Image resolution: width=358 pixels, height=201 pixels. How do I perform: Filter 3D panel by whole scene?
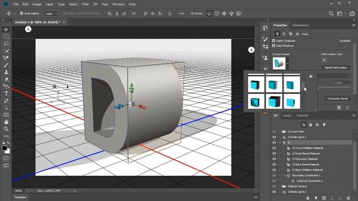point(303,125)
